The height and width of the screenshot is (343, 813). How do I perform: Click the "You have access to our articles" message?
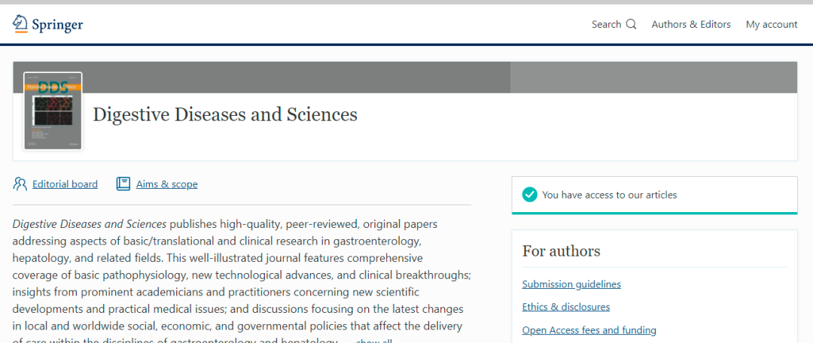(609, 195)
